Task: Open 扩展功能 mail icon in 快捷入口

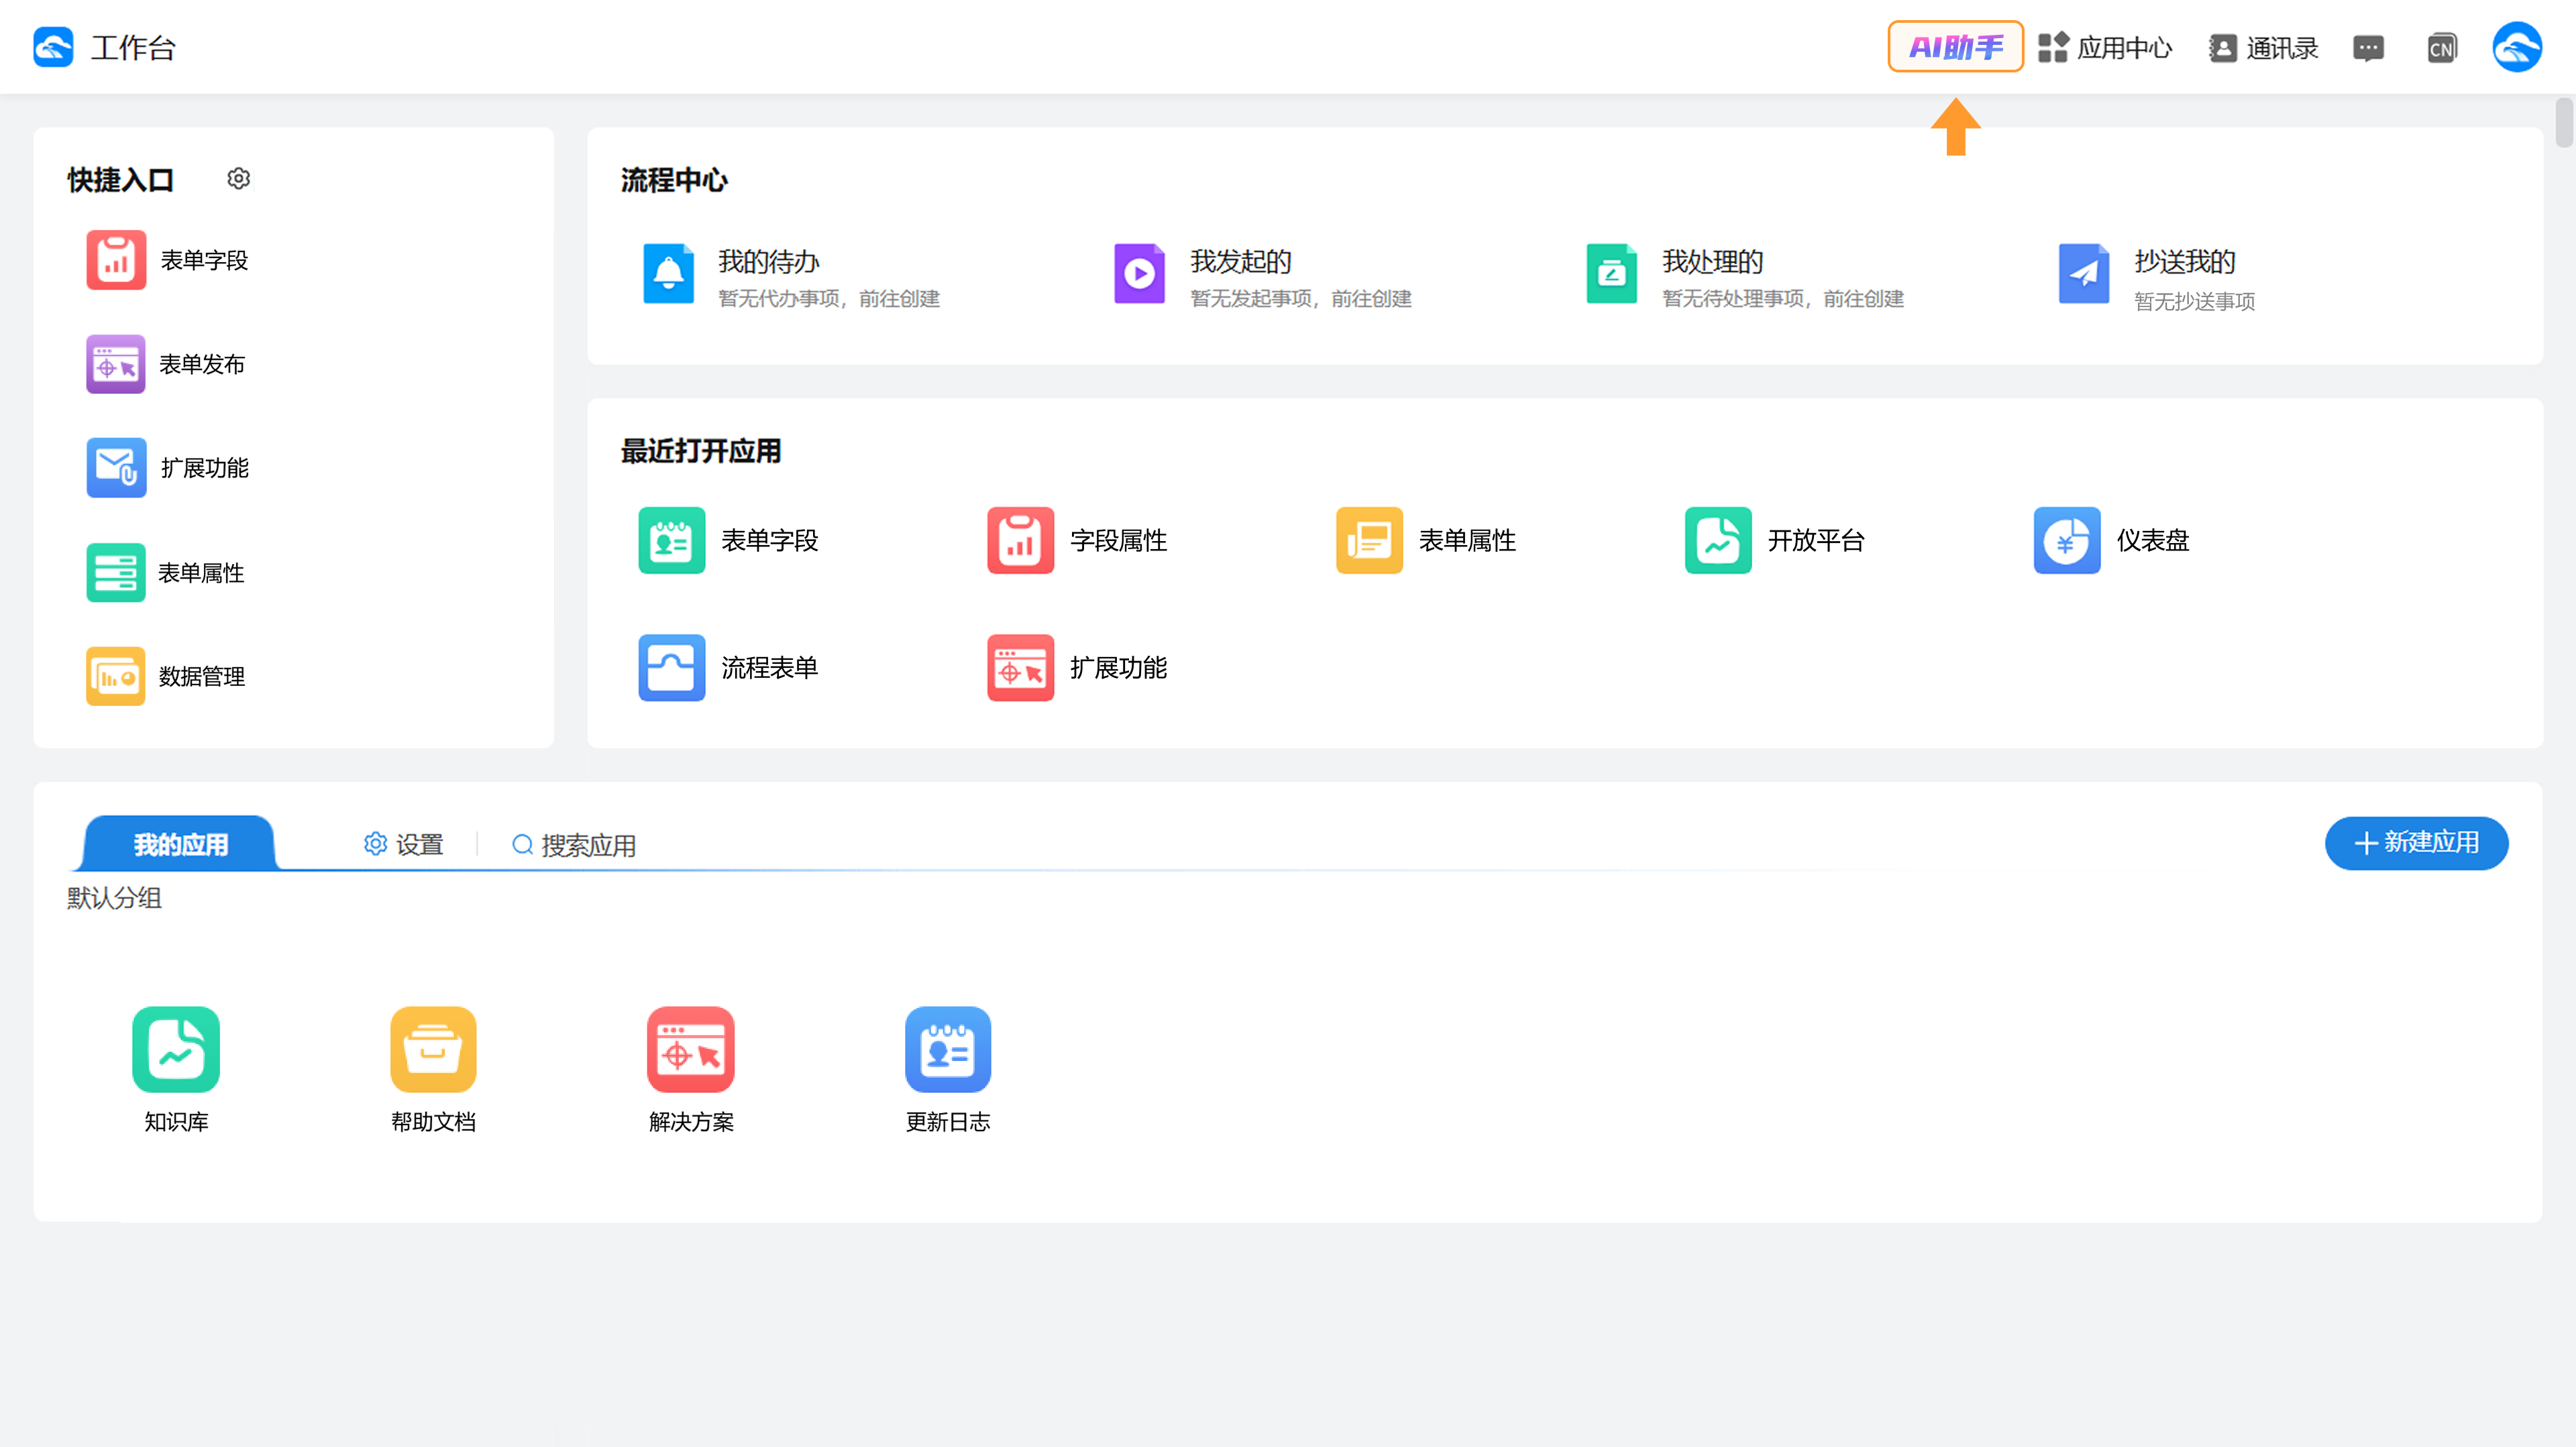Action: coord(116,467)
